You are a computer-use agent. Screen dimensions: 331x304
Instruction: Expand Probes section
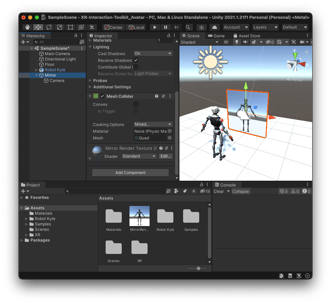[x=90, y=80]
